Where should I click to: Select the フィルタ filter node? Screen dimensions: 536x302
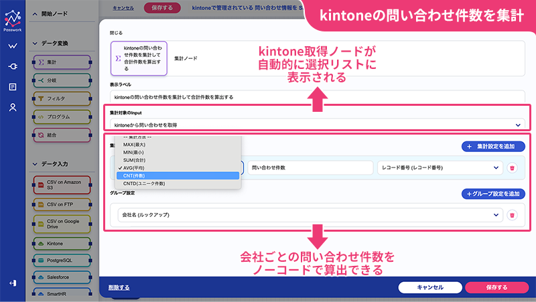click(x=62, y=98)
